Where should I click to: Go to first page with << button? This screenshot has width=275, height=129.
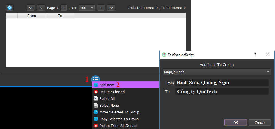coord(31,8)
